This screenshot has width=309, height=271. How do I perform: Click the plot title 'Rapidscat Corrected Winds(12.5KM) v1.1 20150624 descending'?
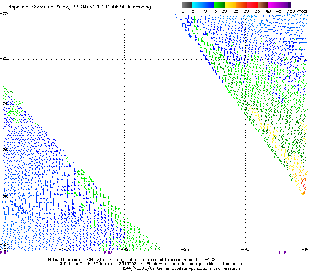[x=80, y=7]
